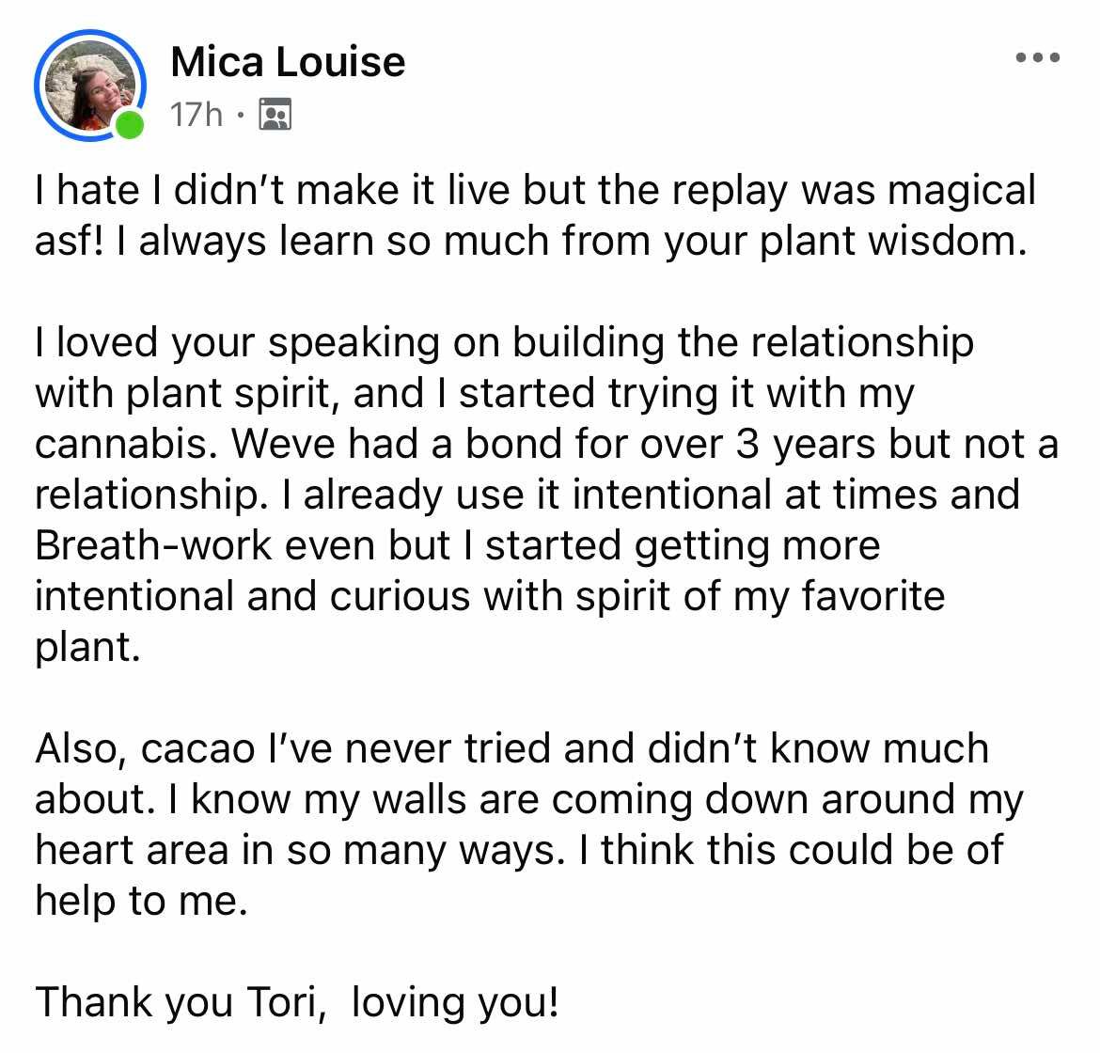1100x1053 pixels.
Task: Click the word "Breath-work" in the post
Action: (153, 545)
